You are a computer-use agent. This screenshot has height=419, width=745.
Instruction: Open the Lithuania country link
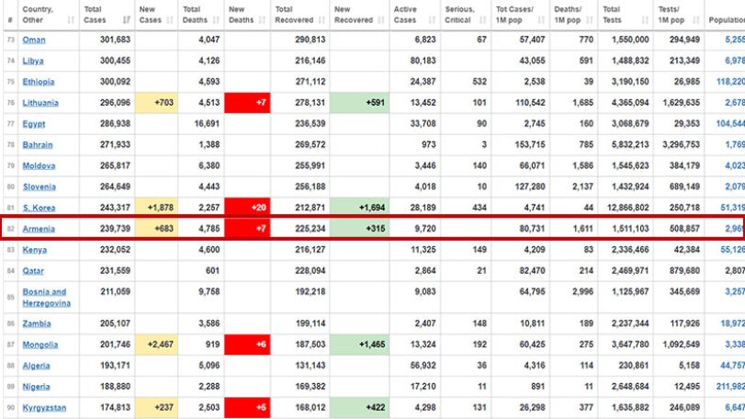click(40, 103)
